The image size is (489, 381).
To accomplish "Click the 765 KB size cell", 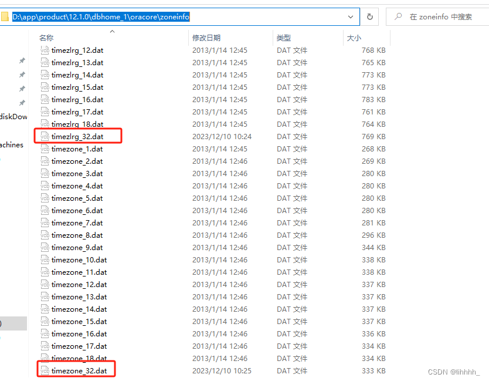I will coord(373,62).
